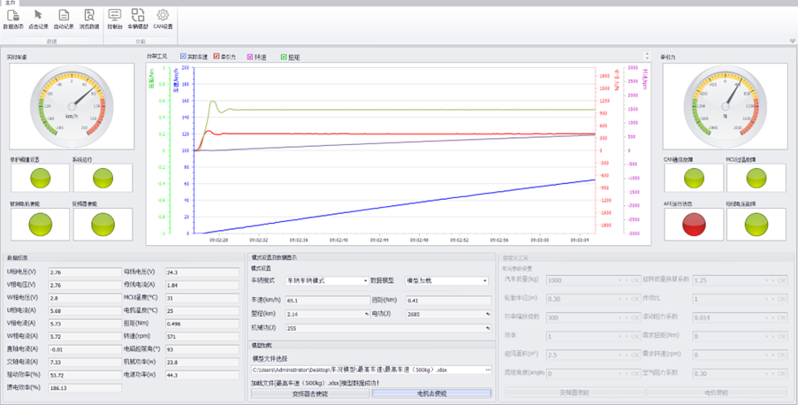Click the MCU过温故障 indicator lamp
This screenshot has width=798, height=405.
click(x=756, y=179)
